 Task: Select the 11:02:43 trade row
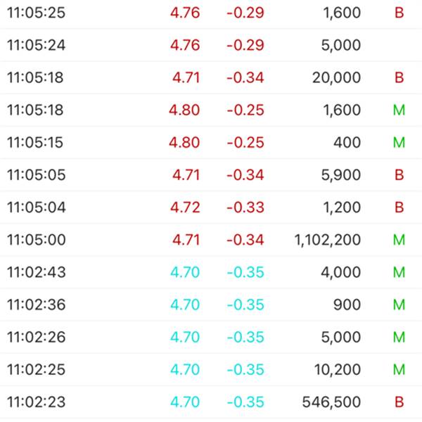coord(211,272)
